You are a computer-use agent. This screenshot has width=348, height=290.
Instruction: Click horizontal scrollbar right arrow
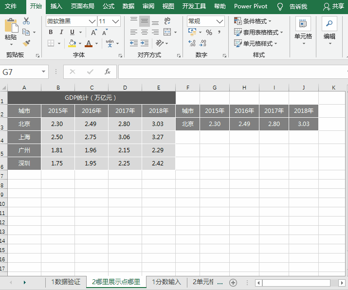tap(342, 283)
